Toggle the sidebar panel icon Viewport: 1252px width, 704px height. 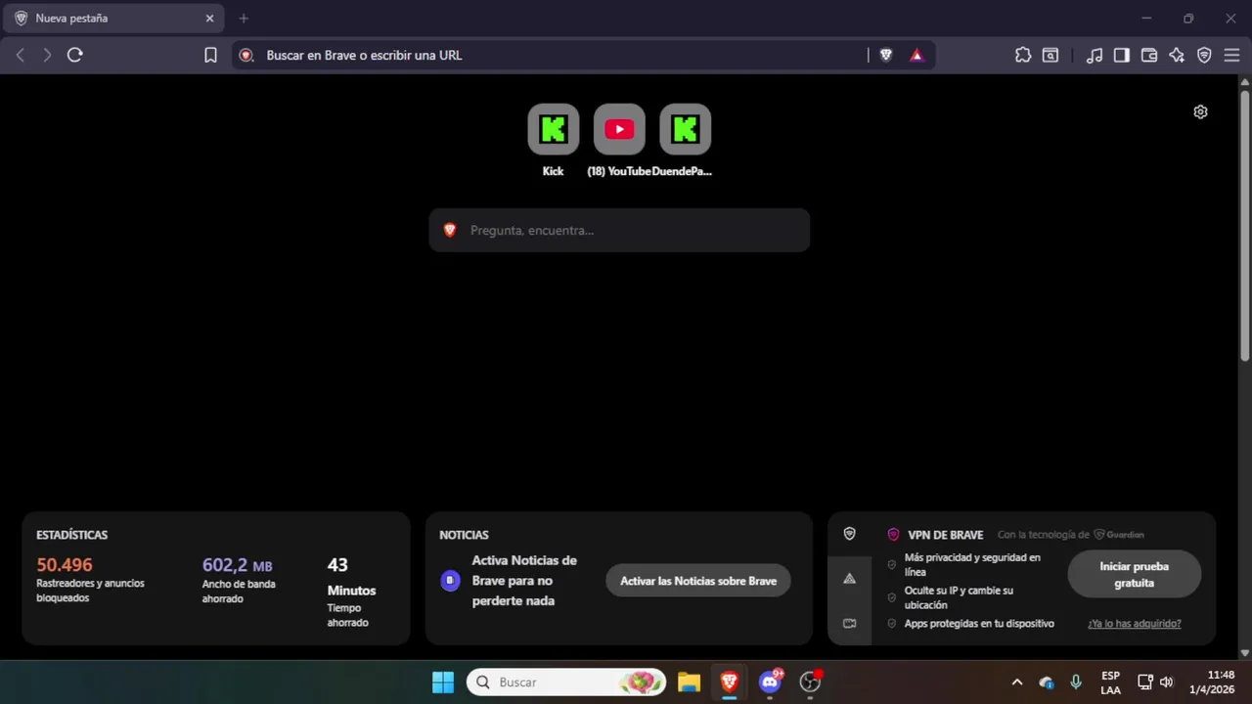pos(1122,55)
